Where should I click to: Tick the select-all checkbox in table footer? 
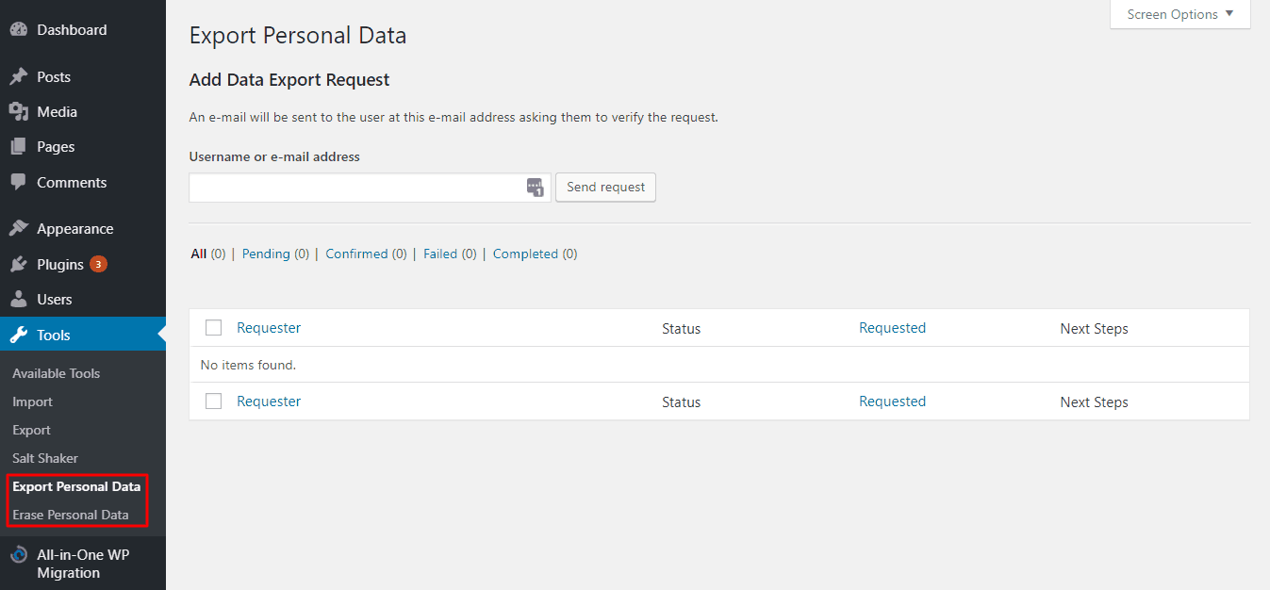click(x=214, y=402)
